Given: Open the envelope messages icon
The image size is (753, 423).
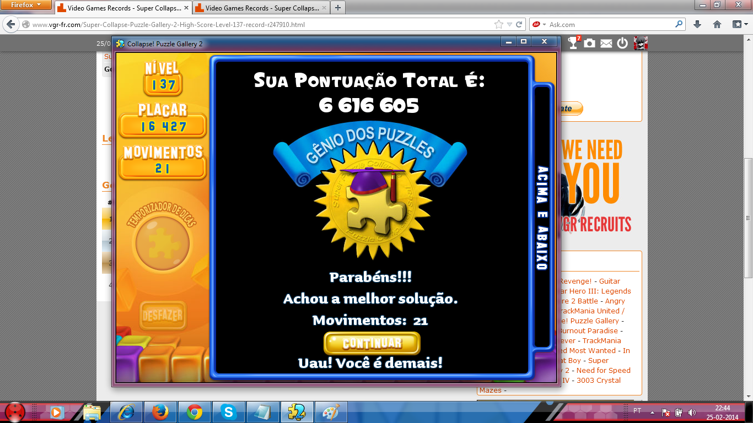Looking at the screenshot, I should 606,44.
